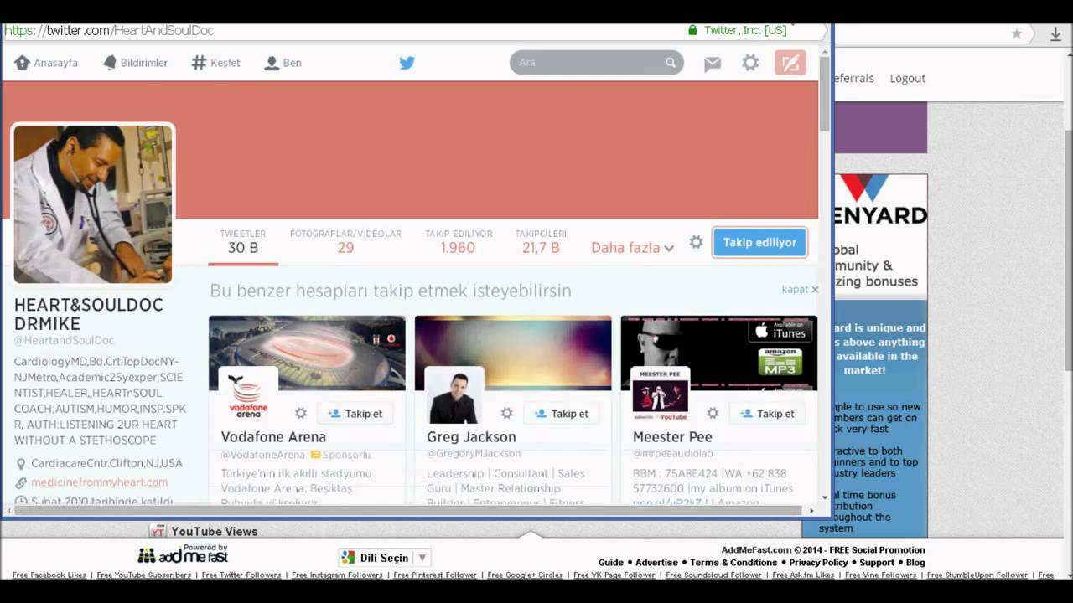1073x603 pixels.
Task: Expand Daha fazla dropdown
Action: 632,248
